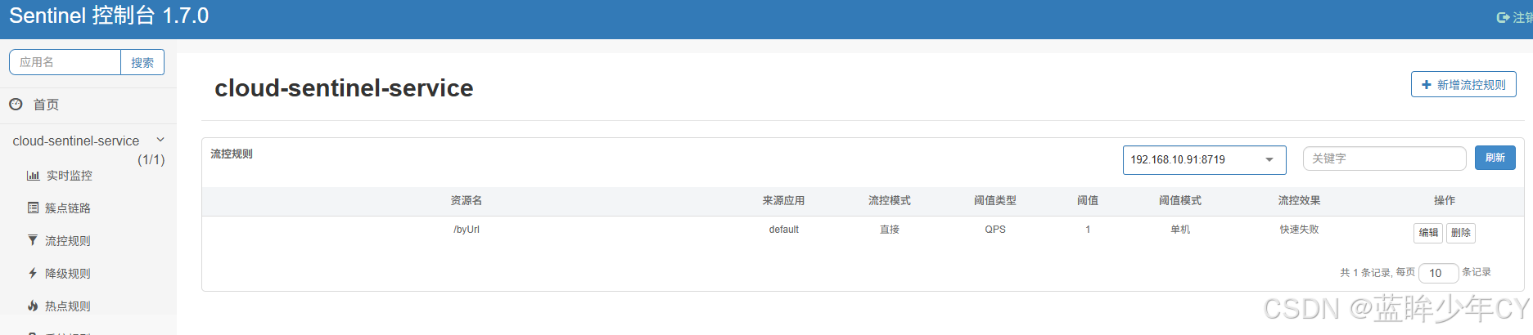The height and width of the screenshot is (335, 1533).
Task: Open 实时监控 menu item
Action: point(70,176)
